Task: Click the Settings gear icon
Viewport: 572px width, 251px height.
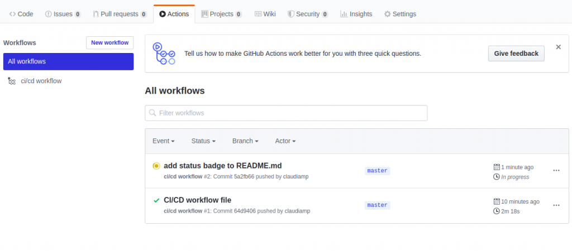Action: (388, 14)
